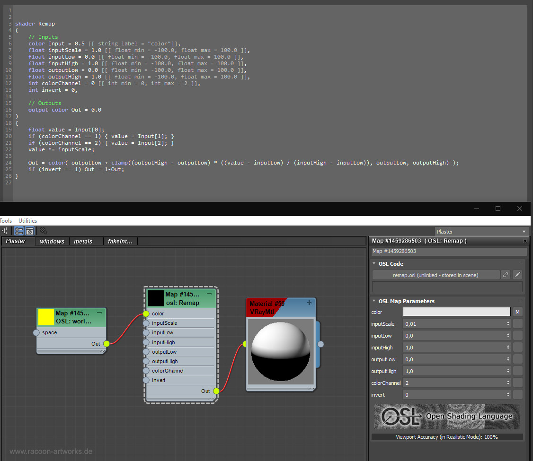This screenshot has height=461, width=533.
Task: Close the Map parameter editor panel
Action: (525, 241)
